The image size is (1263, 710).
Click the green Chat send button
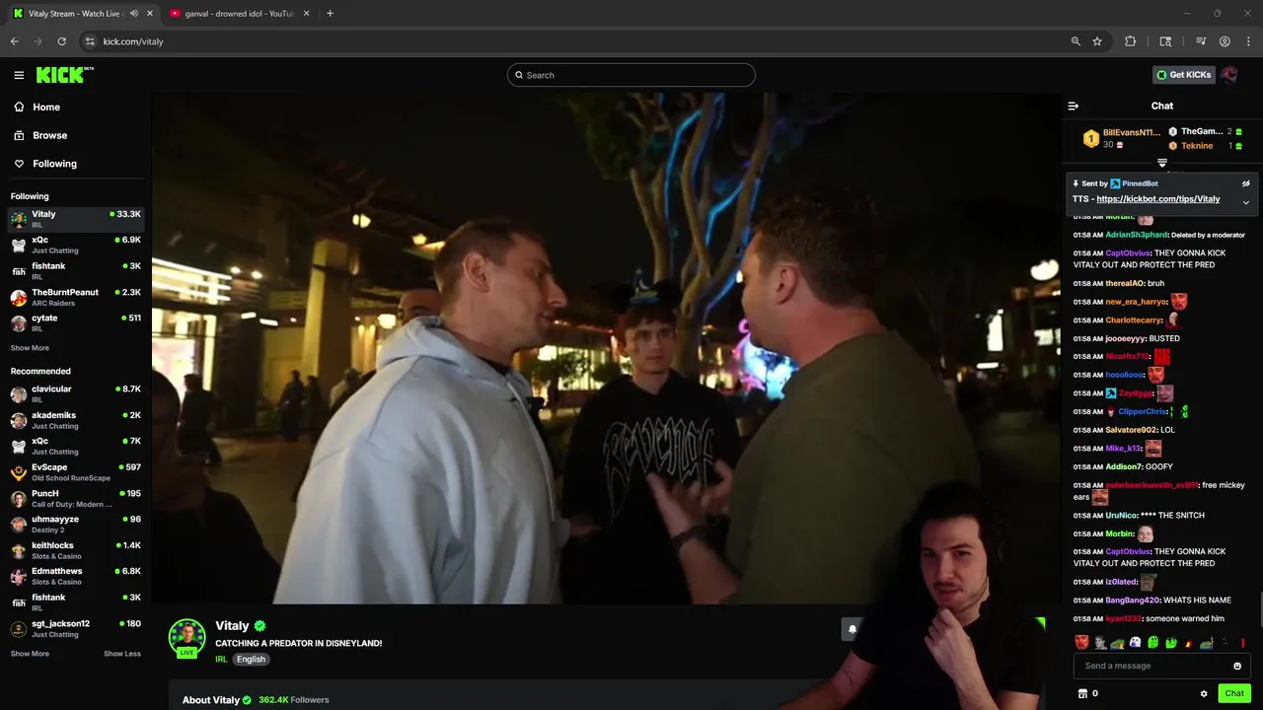pyautogui.click(x=1234, y=693)
